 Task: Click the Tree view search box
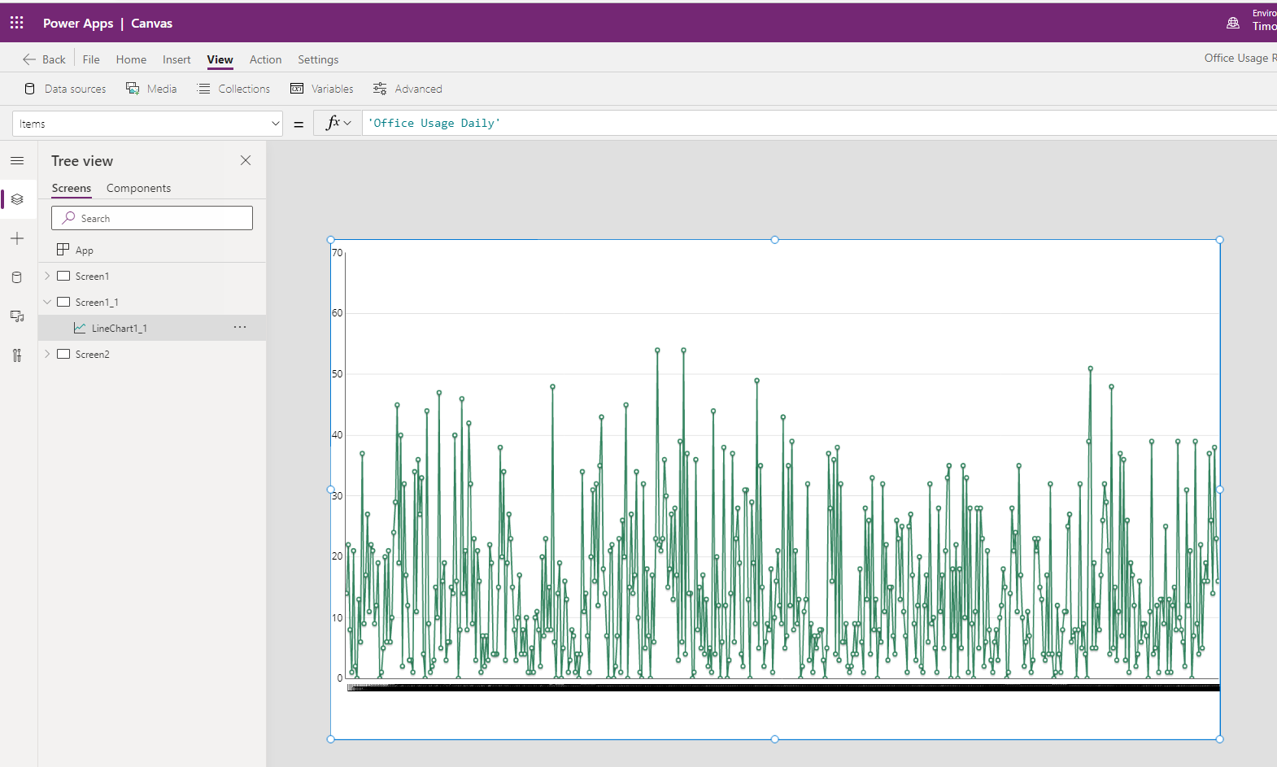click(152, 218)
